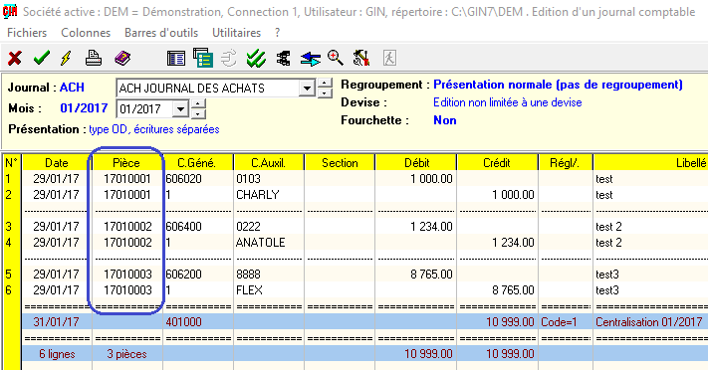This screenshot has width=708, height=370.
Task: Click the green checkmark validate icon
Action: pos(42,58)
